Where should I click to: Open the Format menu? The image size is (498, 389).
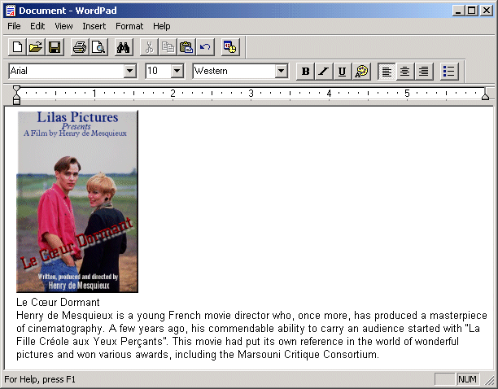[129, 26]
